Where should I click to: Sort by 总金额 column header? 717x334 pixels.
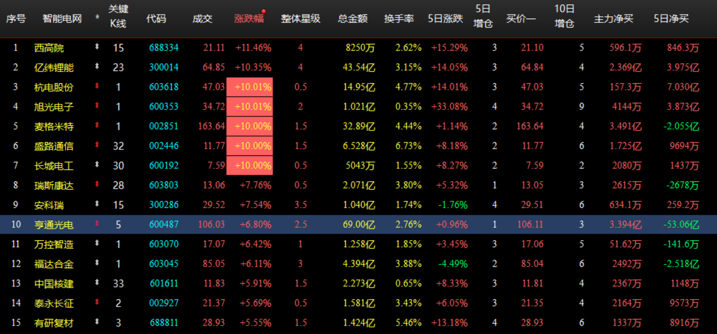tap(353, 19)
